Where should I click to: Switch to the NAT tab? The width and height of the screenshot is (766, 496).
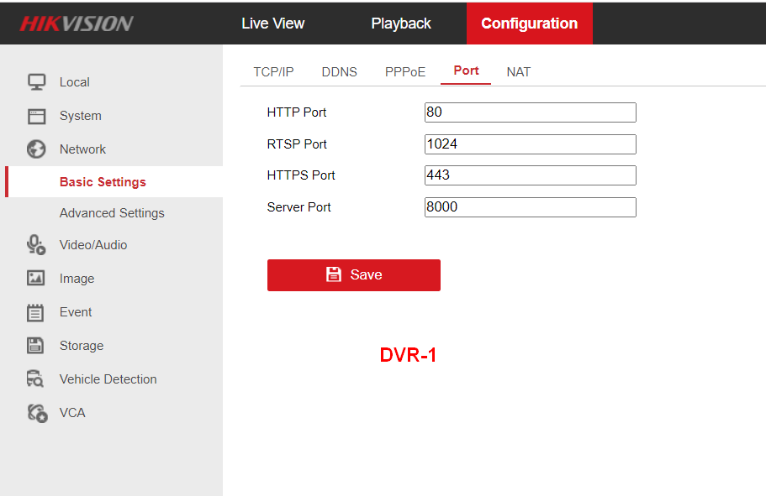[519, 72]
